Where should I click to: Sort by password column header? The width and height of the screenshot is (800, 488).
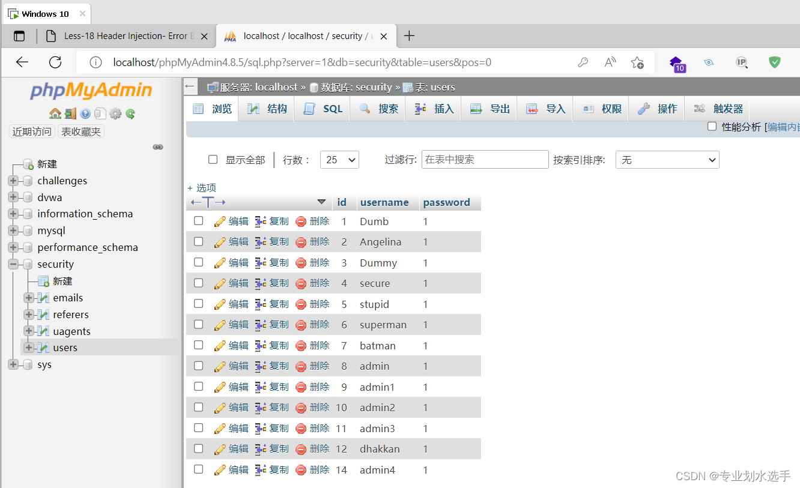(447, 202)
